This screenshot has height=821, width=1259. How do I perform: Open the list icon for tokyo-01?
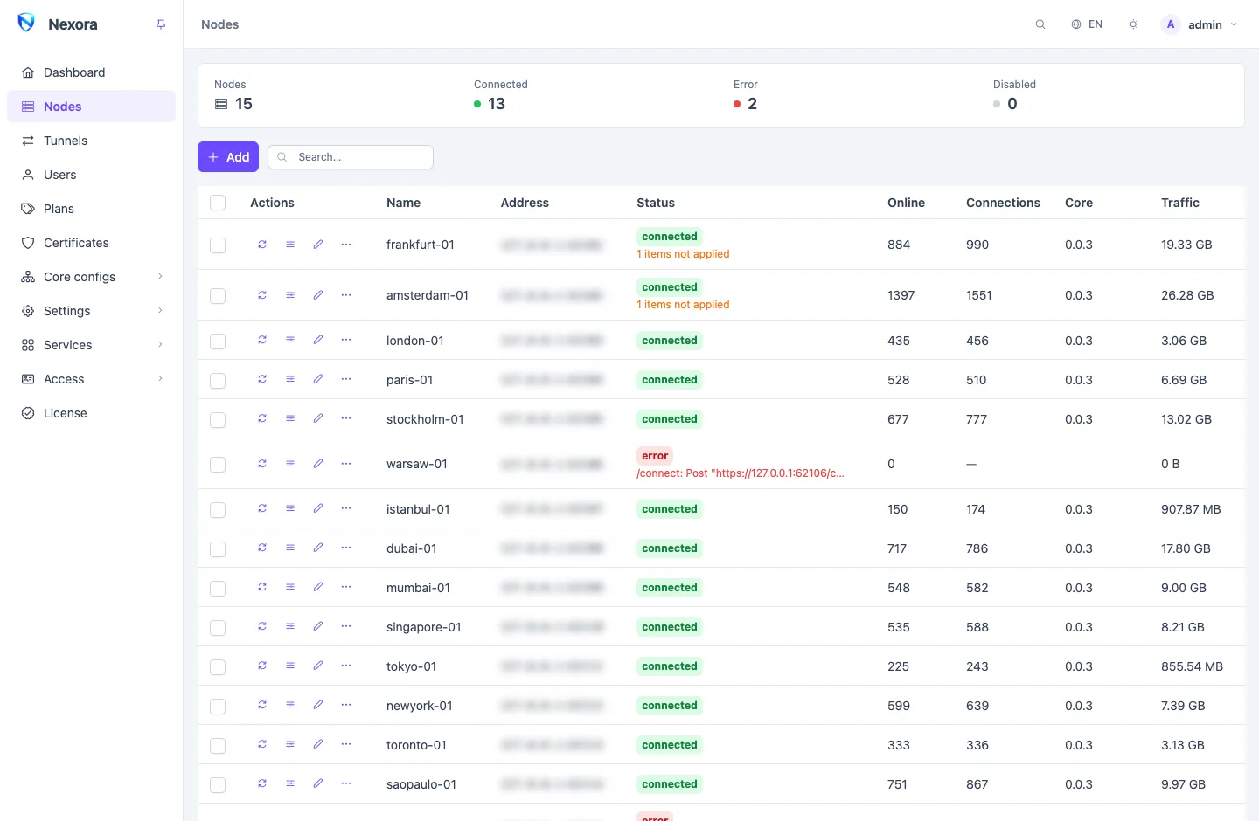click(290, 666)
